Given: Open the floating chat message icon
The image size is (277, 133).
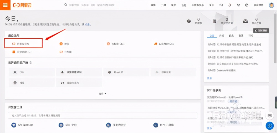Looking at the screenshot, I should (270, 116).
